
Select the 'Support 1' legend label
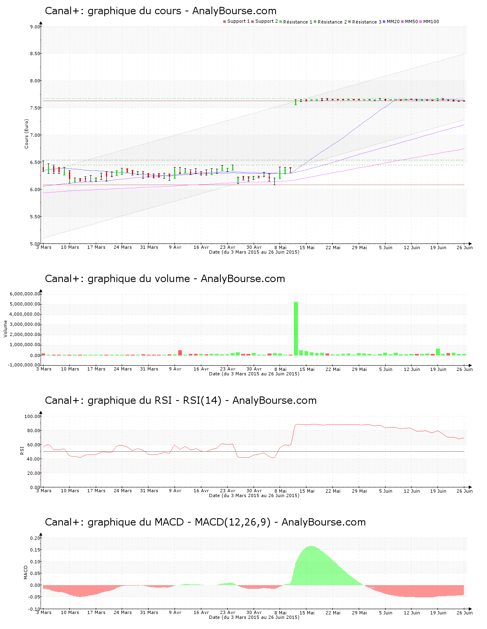239,22
